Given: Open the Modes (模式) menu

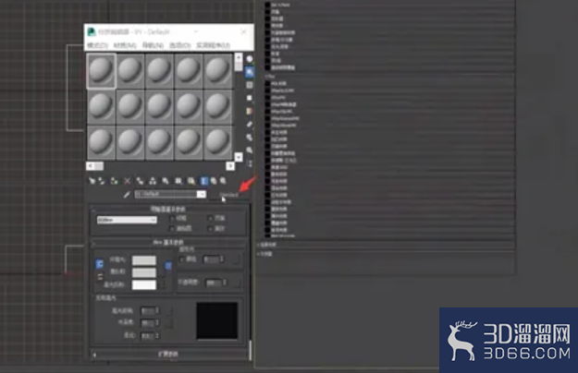Looking at the screenshot, I should click(x=98, y=45).
